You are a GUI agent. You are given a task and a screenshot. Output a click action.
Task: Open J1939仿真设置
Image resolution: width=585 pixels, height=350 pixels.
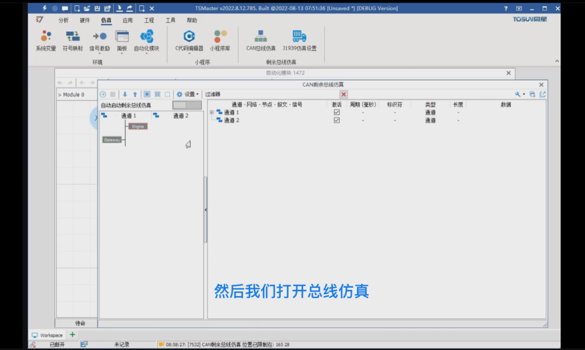coord(300,41)
